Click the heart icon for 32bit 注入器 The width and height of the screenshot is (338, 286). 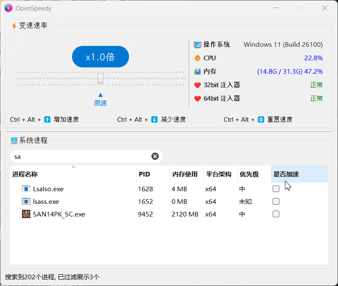tap(197, 85)
